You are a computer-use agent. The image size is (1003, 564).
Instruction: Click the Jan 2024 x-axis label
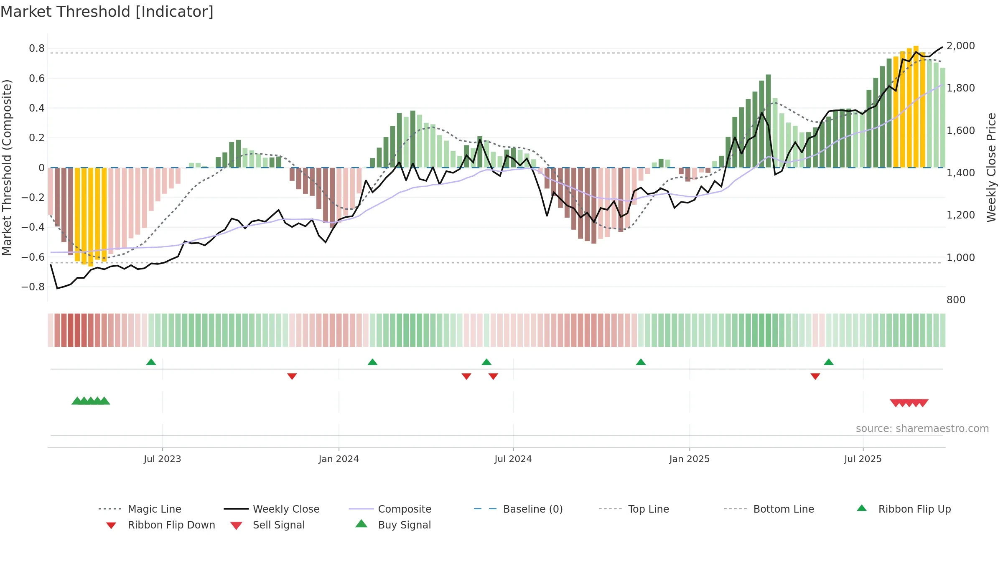point(339,459)
